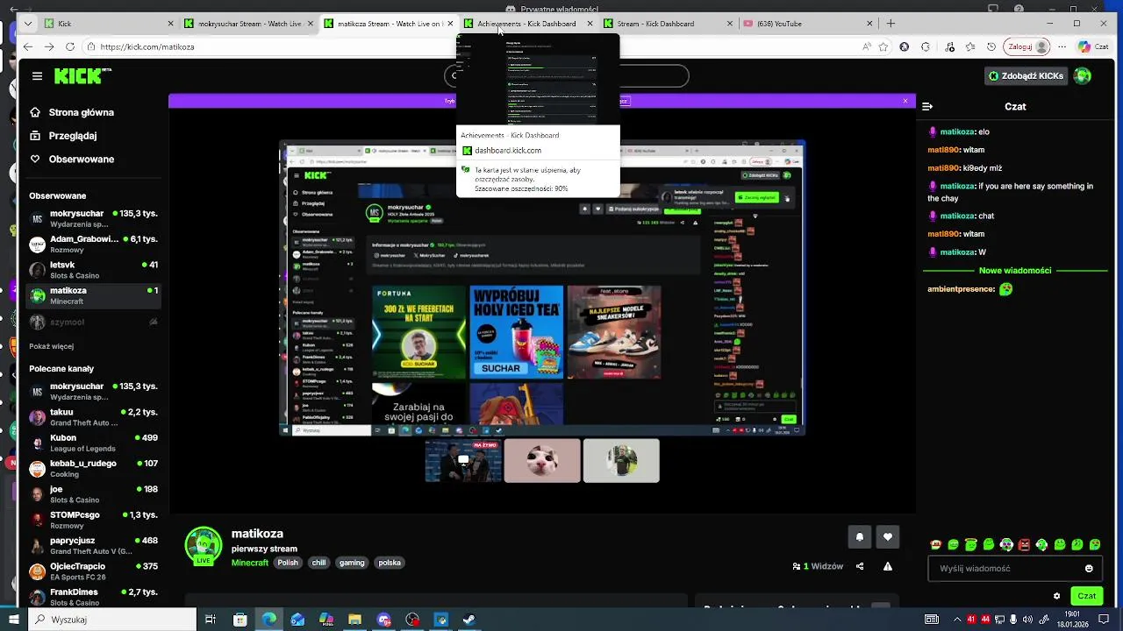Open emoji picker in chat input
This screenshot has width=1123, height=631.
point(1089,568)
